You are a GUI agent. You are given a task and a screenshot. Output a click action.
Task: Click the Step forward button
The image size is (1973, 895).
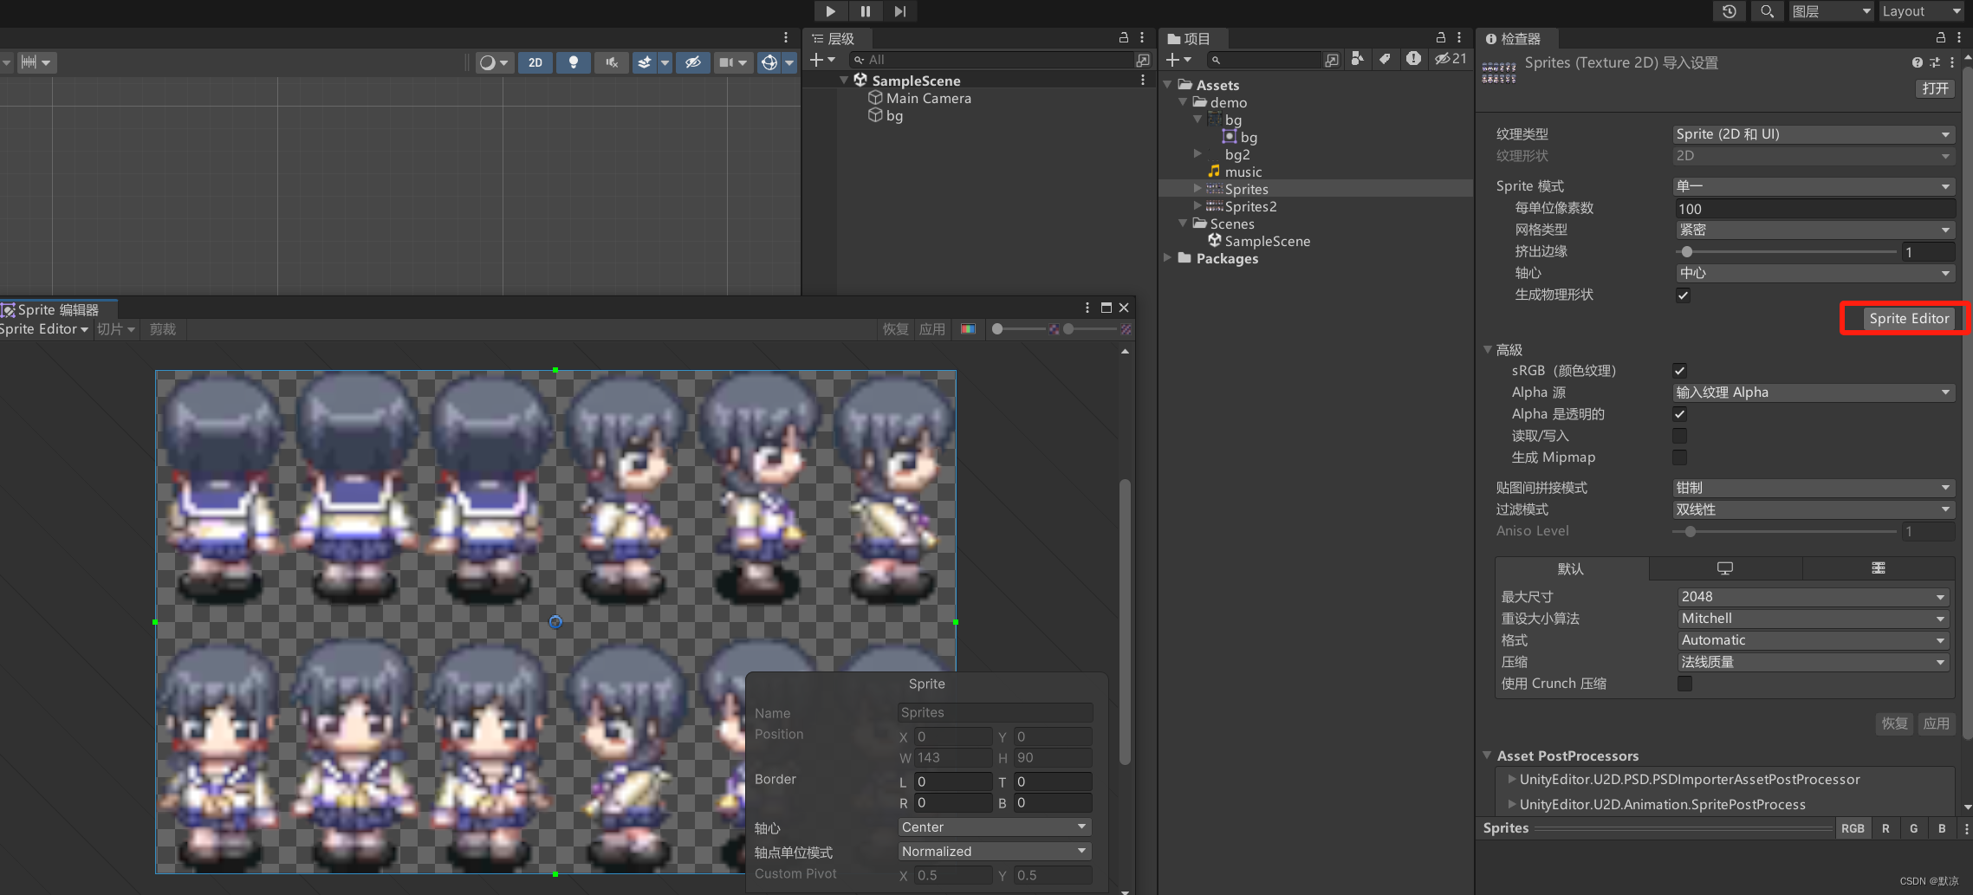[x=899, y=11]
